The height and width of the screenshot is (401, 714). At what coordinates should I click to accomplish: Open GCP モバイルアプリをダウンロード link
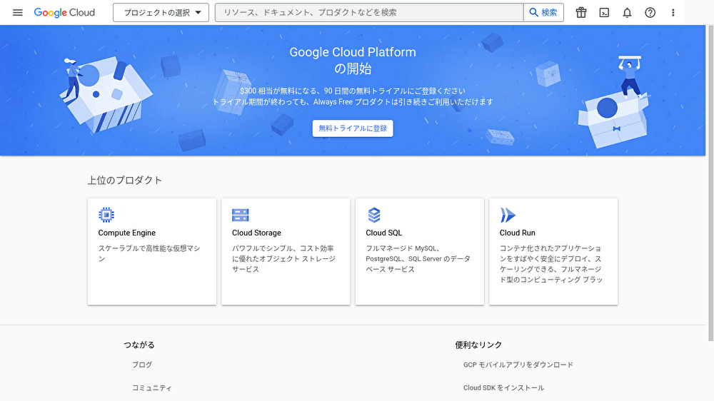(518, 365)
